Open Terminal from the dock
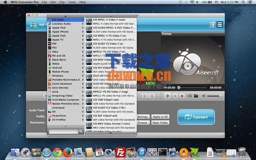Viewport: 256px width, 160px height. point(163,152)
